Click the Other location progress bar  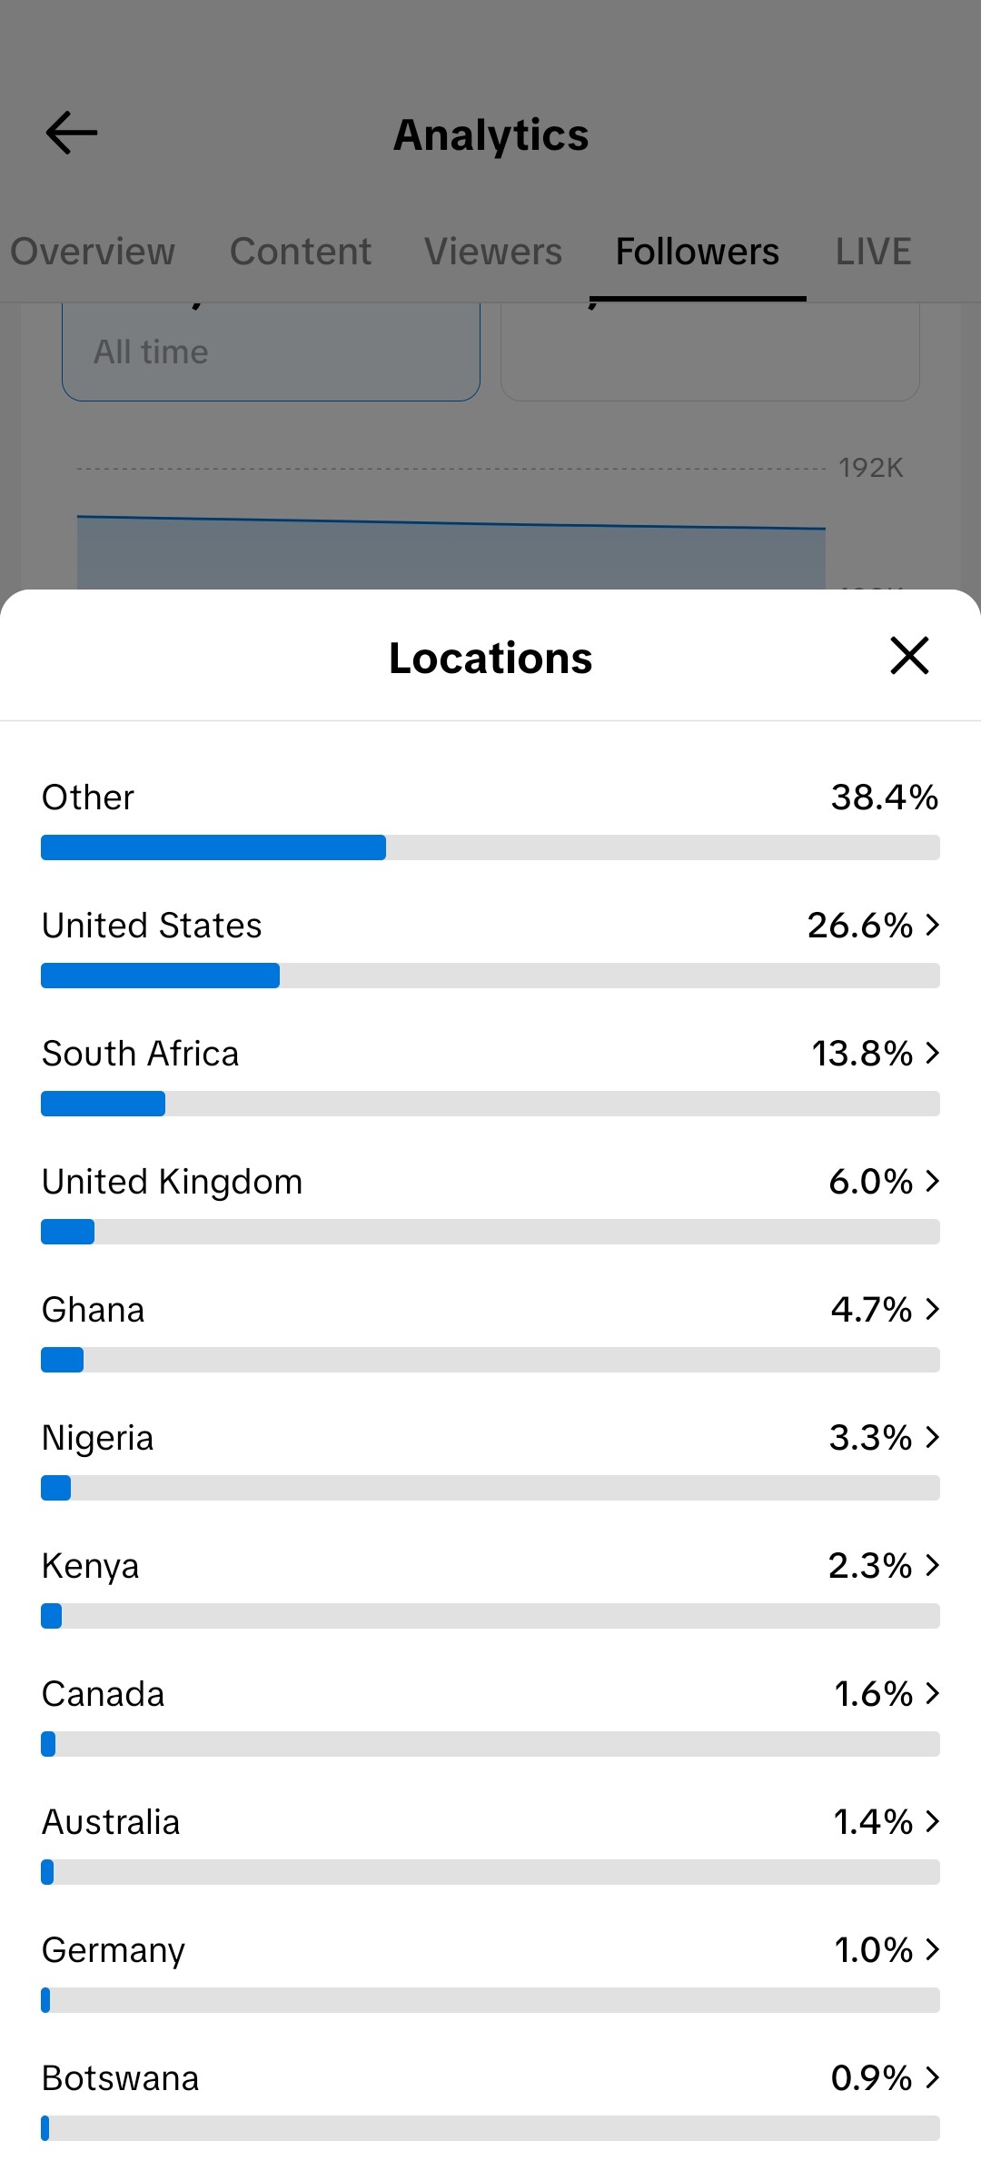(490, 847)
